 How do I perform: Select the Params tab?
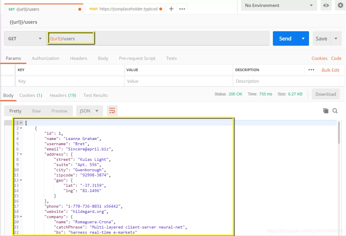point(13,58)
